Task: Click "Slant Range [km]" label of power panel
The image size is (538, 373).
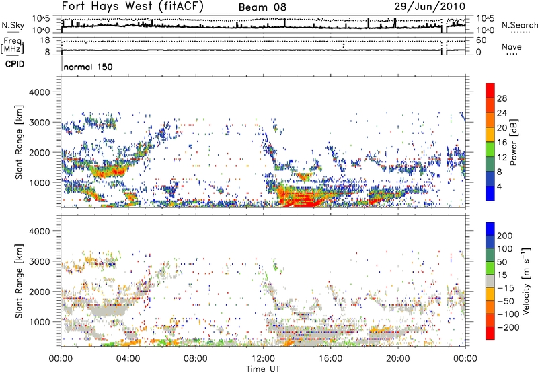Action: coord(19,142)
